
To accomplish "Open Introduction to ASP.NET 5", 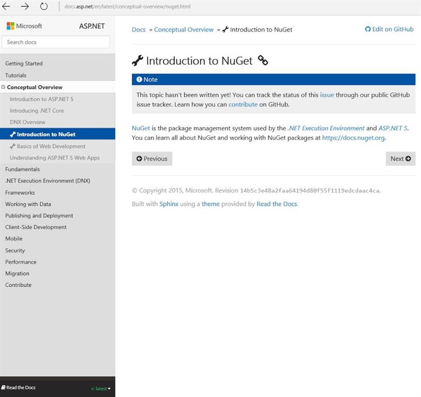I will click(41, 99).
